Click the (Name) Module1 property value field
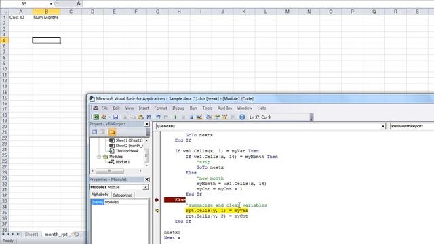The height and width of the screenshot is (244, 434). tap(126, 202)
